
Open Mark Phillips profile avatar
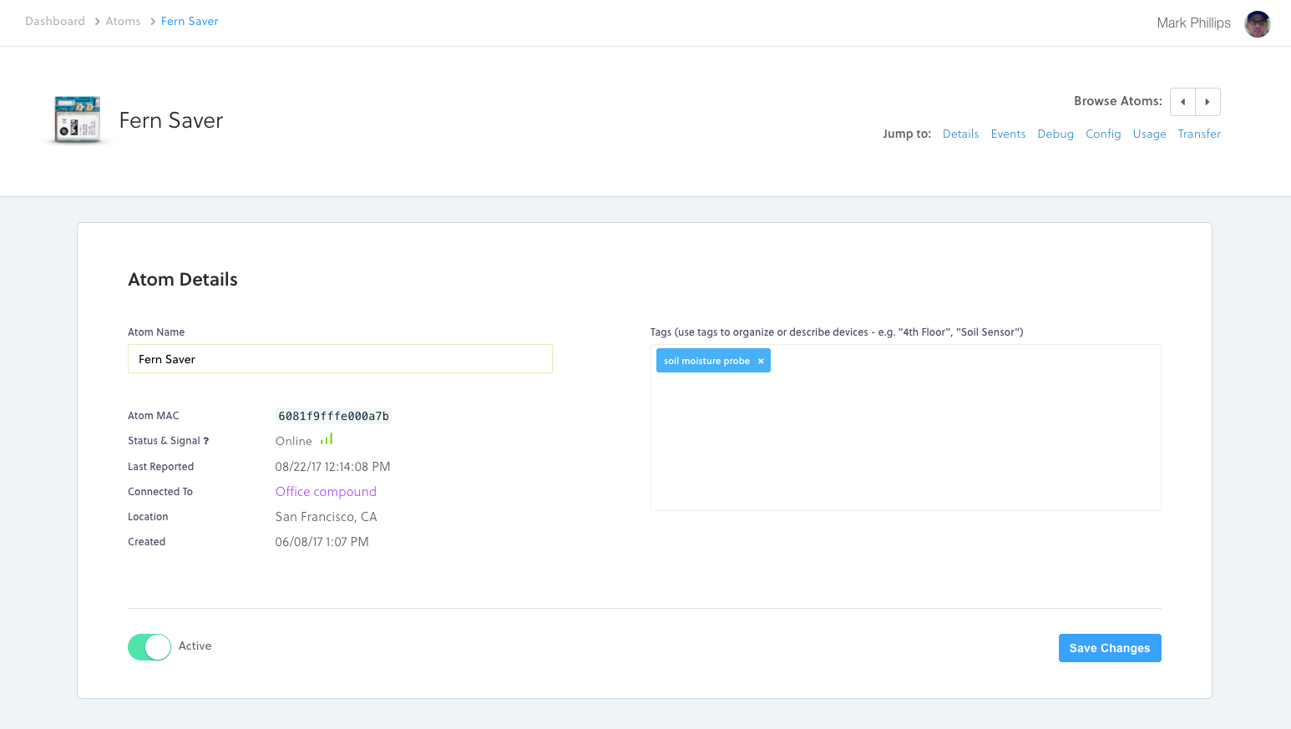click(1257, 23)
